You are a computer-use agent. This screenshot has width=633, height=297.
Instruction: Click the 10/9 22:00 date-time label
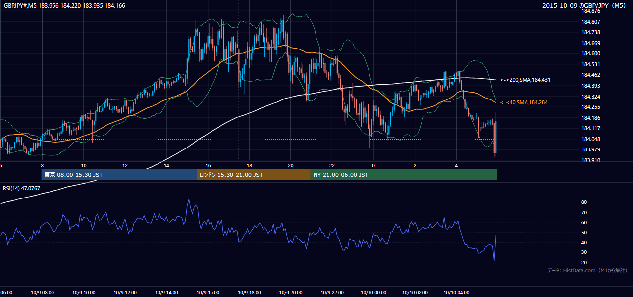332,293
